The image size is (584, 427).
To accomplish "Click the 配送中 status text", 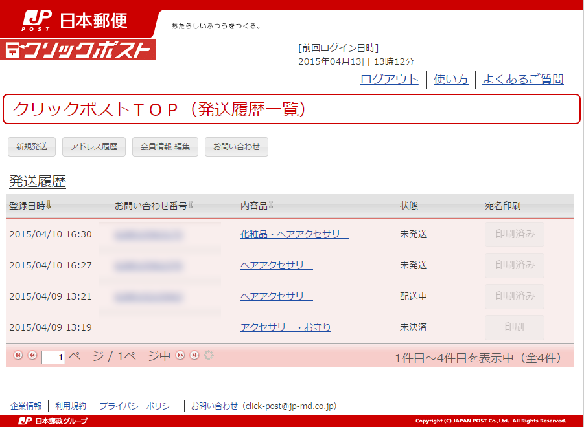I will tap(414, 296).
